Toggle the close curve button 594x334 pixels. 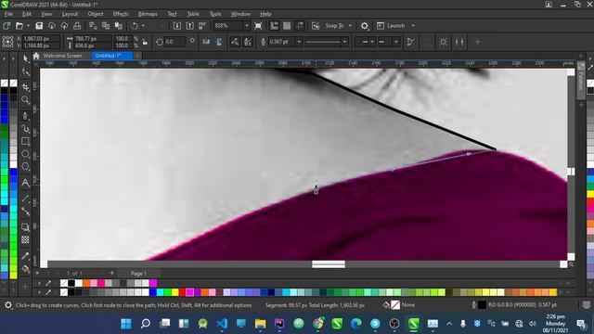click(x=410, y=42)
